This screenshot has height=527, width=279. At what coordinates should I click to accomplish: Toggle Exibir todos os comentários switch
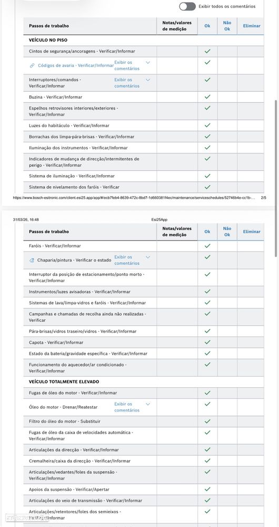[187, 6]
